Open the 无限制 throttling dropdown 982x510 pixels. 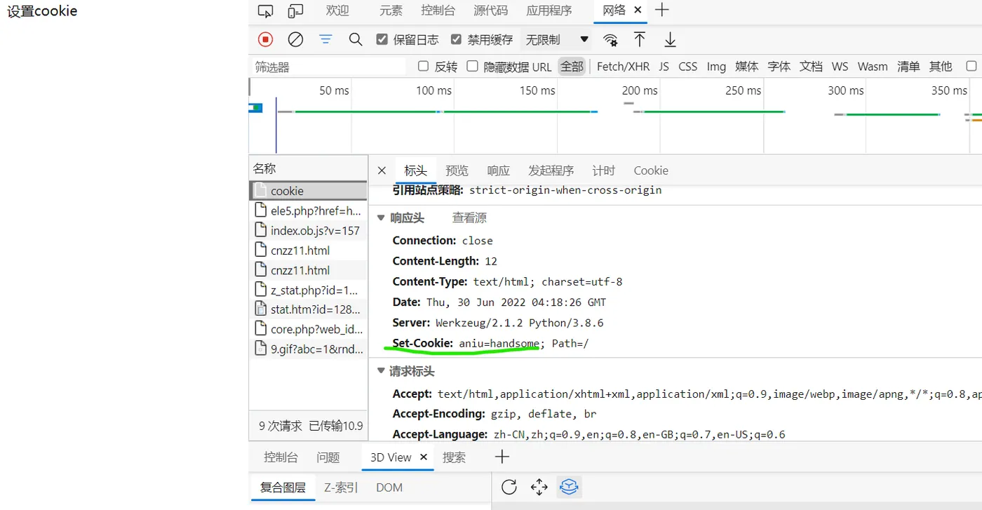click(558, 39)
